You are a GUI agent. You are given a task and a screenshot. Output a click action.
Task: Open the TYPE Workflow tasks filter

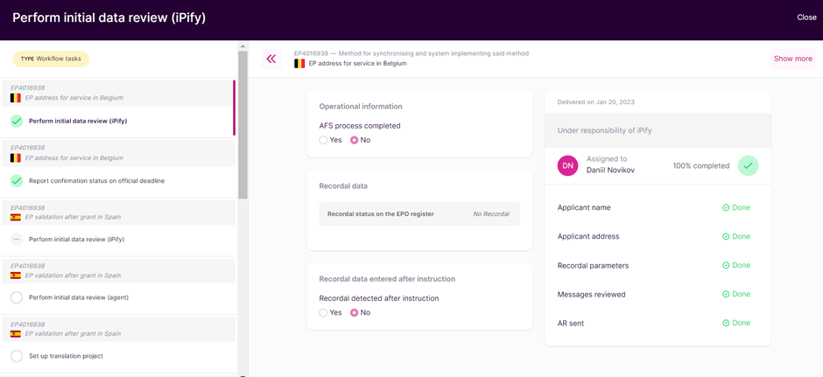(x=51, y=59)
